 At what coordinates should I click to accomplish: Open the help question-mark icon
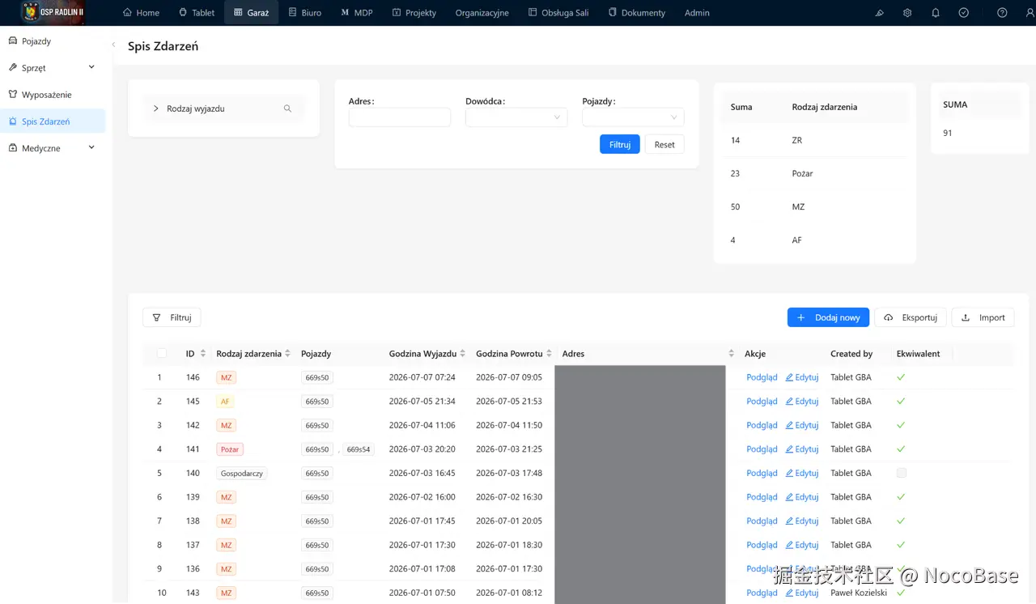(1002, 13)
